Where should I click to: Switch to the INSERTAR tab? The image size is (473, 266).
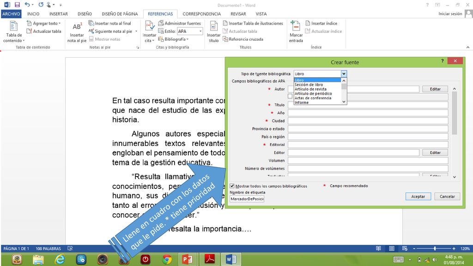point(59,14)
